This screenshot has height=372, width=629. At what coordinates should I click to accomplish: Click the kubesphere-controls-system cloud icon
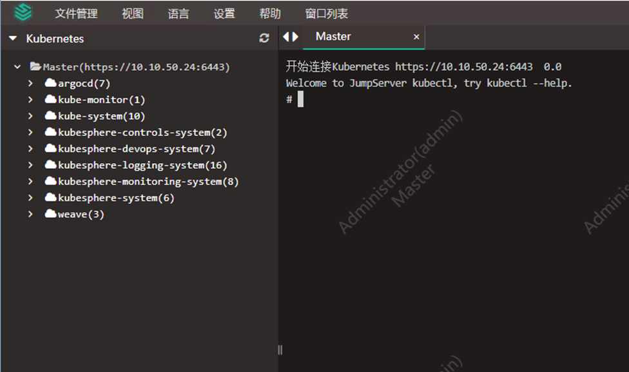pyautogui.click(x=50, y=132)
